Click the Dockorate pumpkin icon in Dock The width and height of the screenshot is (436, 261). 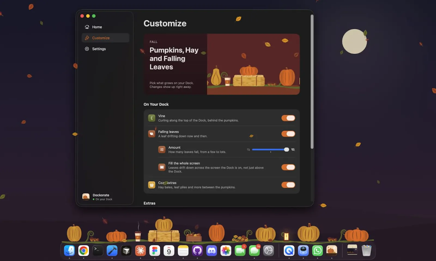pyautogui.click(x=332, y=250)
